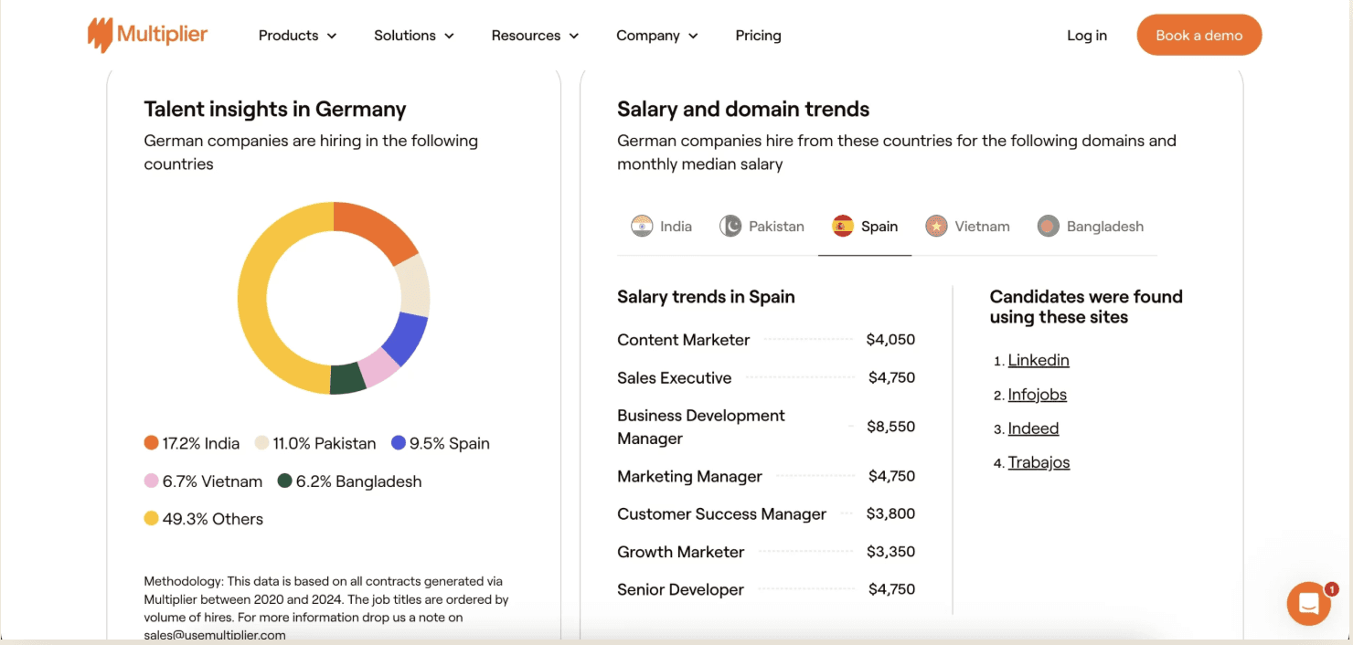Click the India flag icon

click(x=642, y=226)
